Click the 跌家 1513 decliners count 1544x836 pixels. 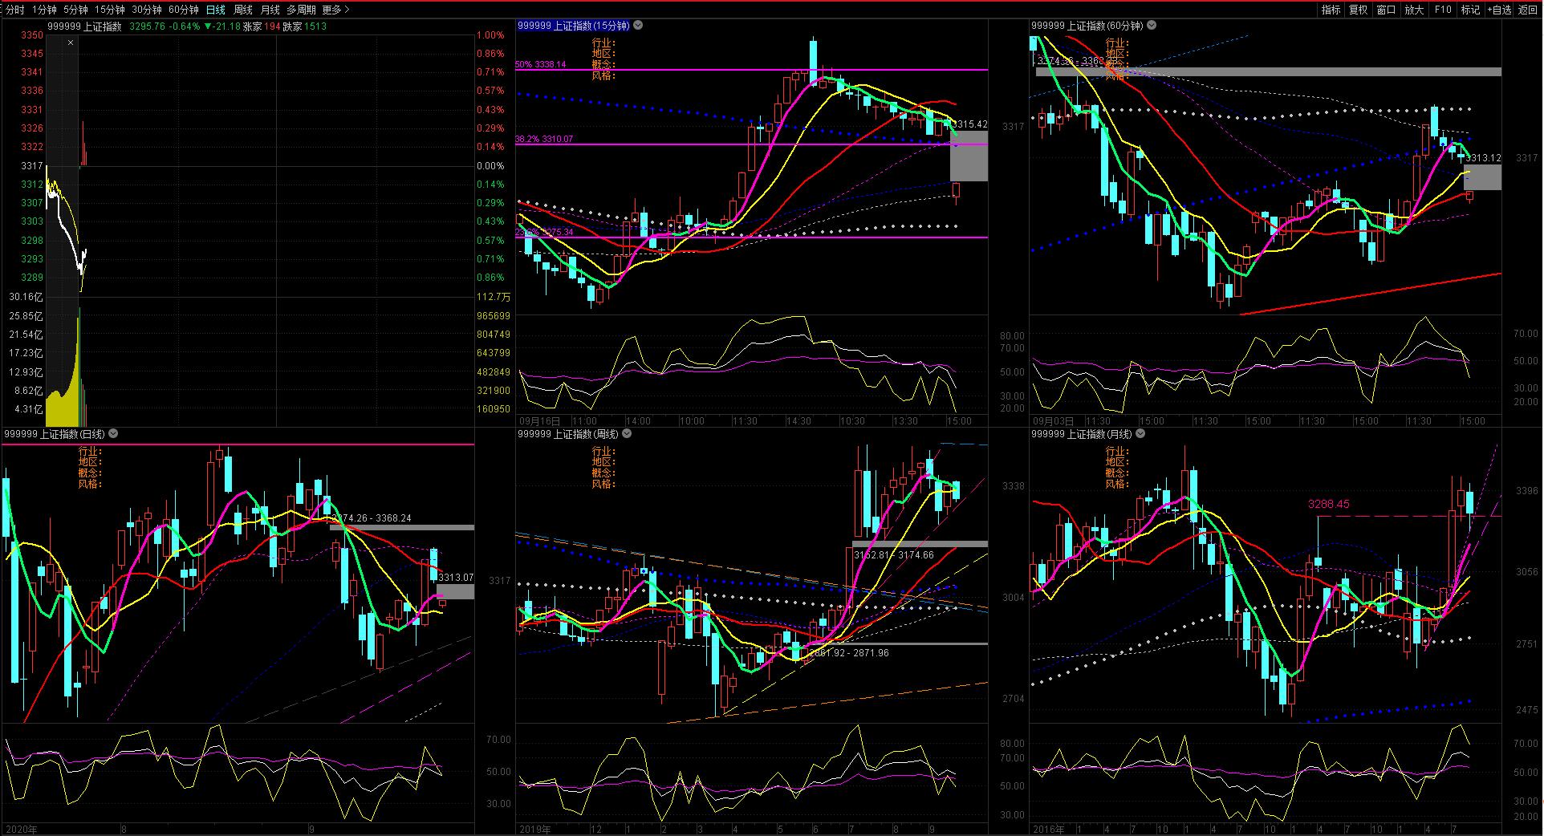[305, 26]
